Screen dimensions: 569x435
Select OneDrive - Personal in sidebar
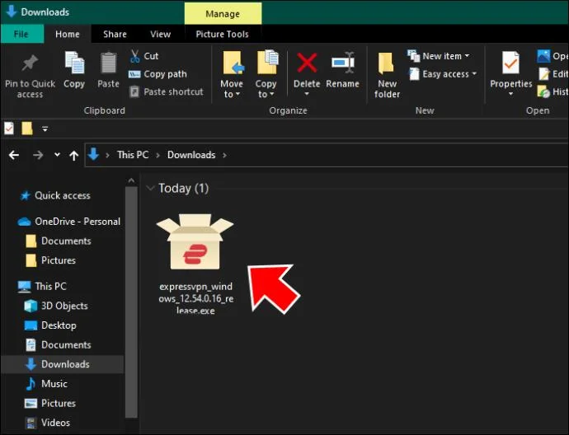69,221
